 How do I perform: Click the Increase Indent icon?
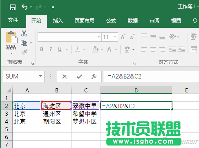181,49
